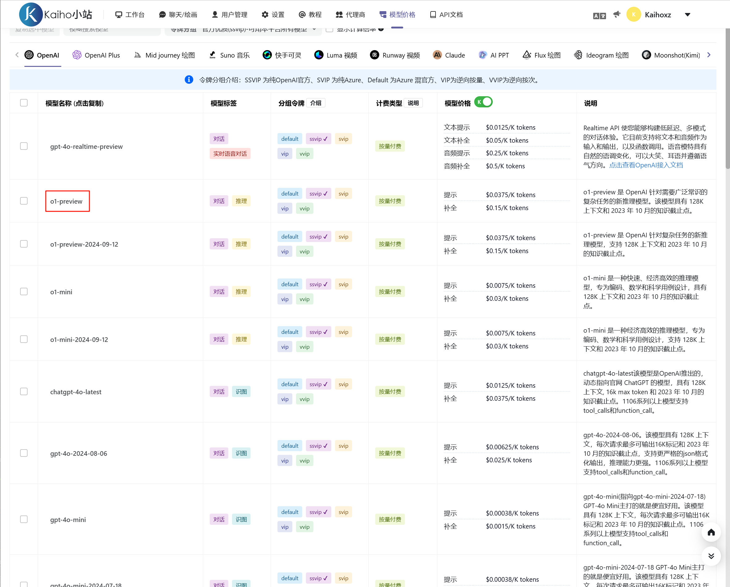Check the o1-preview-2024-09-12 row checkbox
730x587 pixels.
(24, 244)
